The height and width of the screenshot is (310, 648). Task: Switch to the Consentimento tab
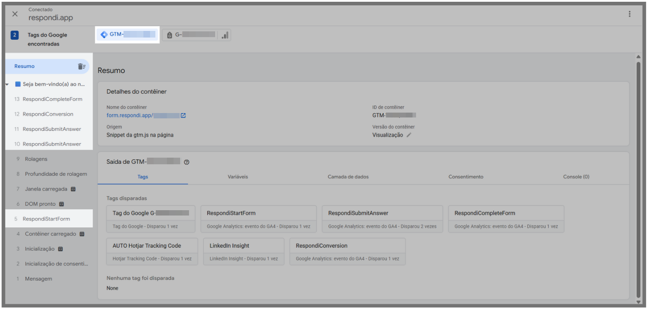[x=466, y=177]
